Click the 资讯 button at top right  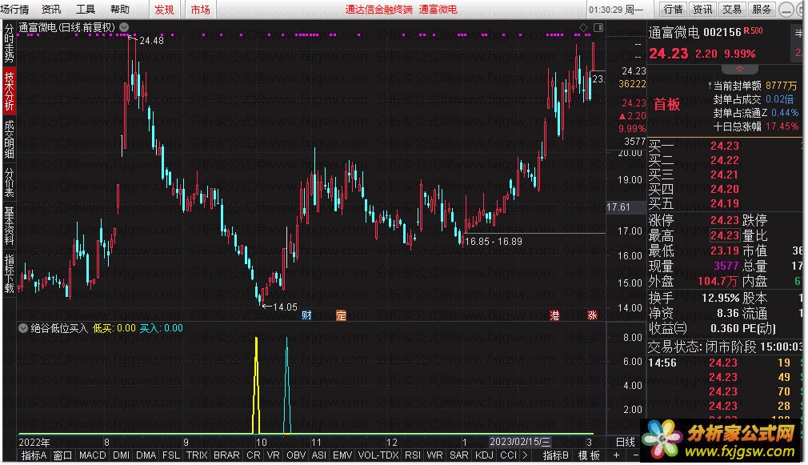[702, 10]
